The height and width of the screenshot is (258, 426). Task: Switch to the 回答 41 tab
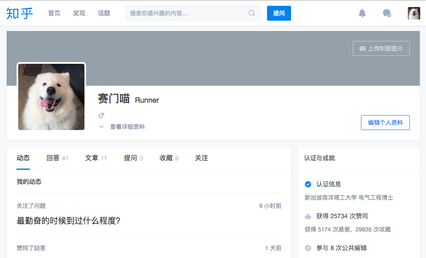coord(57,158)
